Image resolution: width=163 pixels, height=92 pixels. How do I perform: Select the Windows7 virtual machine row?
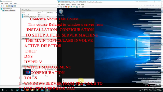(x=39, y=15)
